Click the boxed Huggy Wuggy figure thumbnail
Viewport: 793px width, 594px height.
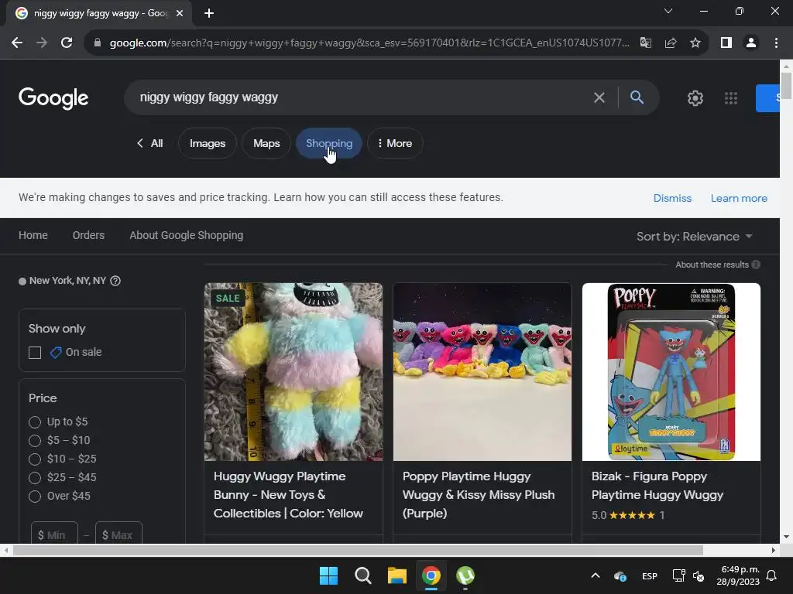671,372
